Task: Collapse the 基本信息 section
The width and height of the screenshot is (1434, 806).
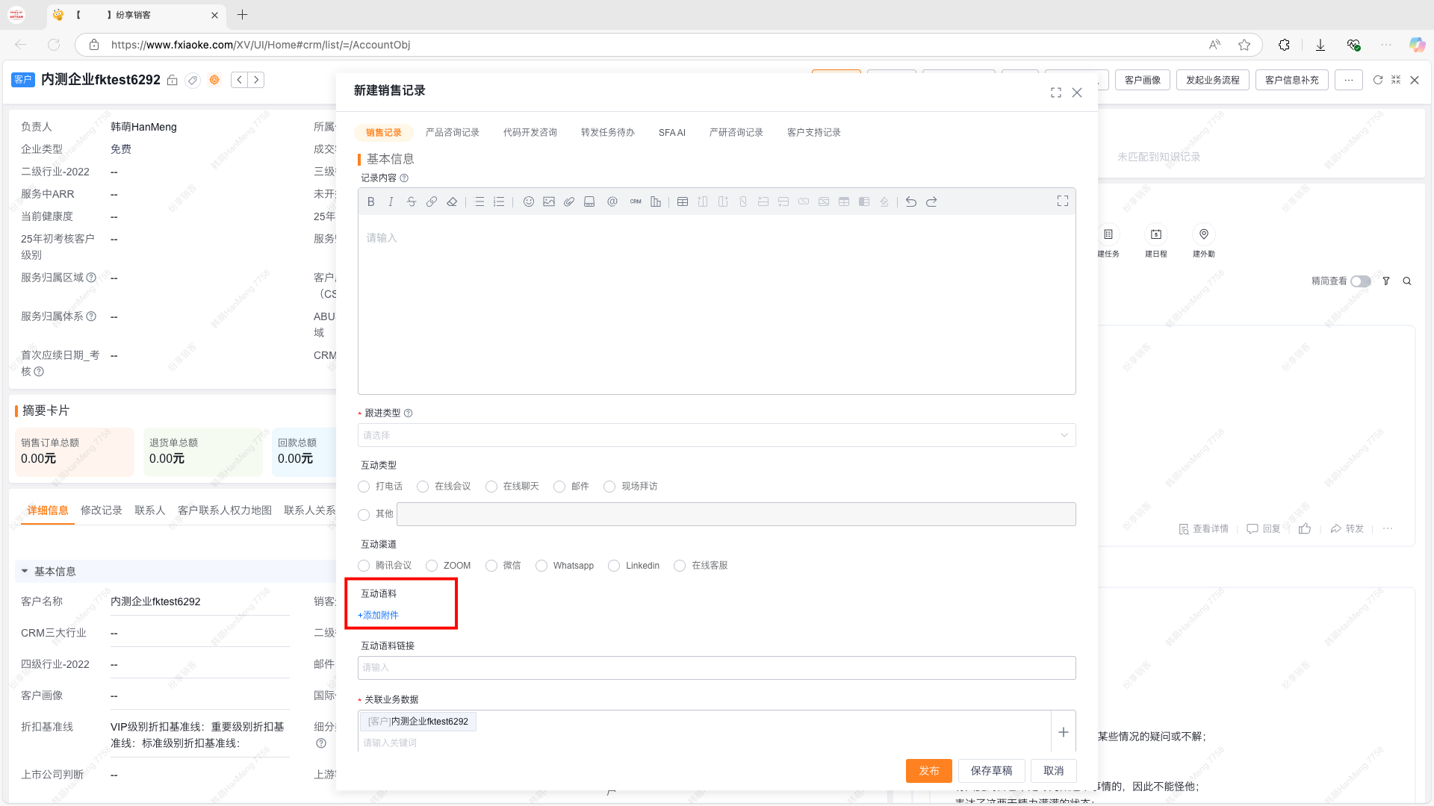Action: pos(25,572)
